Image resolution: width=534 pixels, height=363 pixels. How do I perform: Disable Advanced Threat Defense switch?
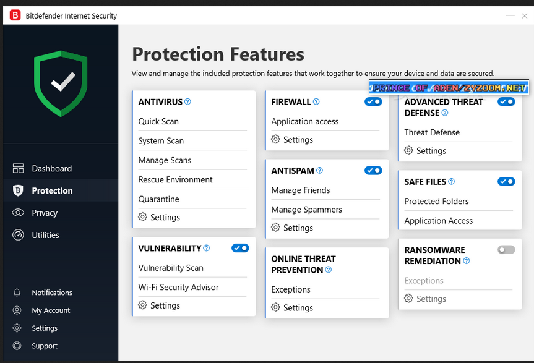pyautogui.click(x=506, y=101)
